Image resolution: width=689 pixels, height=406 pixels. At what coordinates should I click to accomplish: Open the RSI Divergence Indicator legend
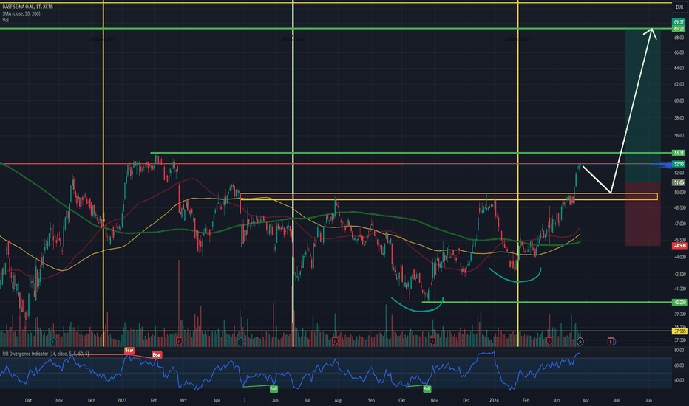[x=46, y=354]
